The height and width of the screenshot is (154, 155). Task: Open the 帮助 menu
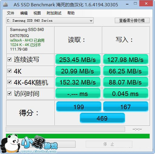click(71, 13)
